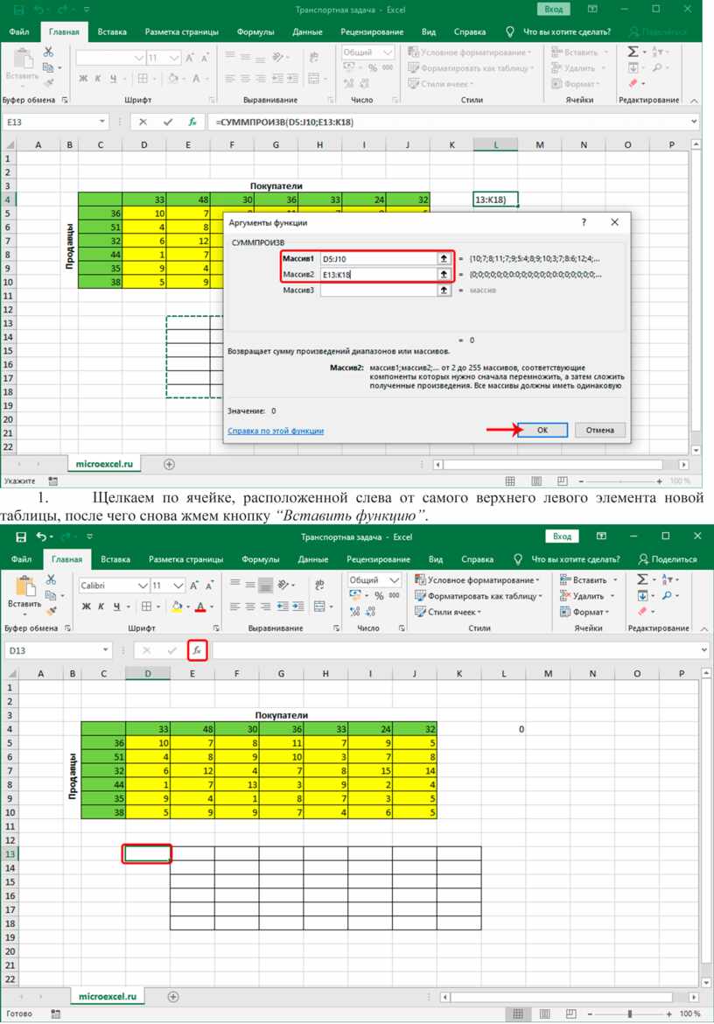Screen dimensions: 714x1024
Task: Decrease font size with small A in lower window
Action: 209,586
